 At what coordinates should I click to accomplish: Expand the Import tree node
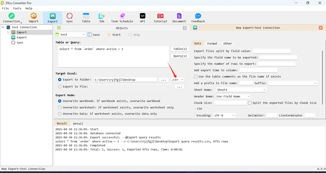8,32
